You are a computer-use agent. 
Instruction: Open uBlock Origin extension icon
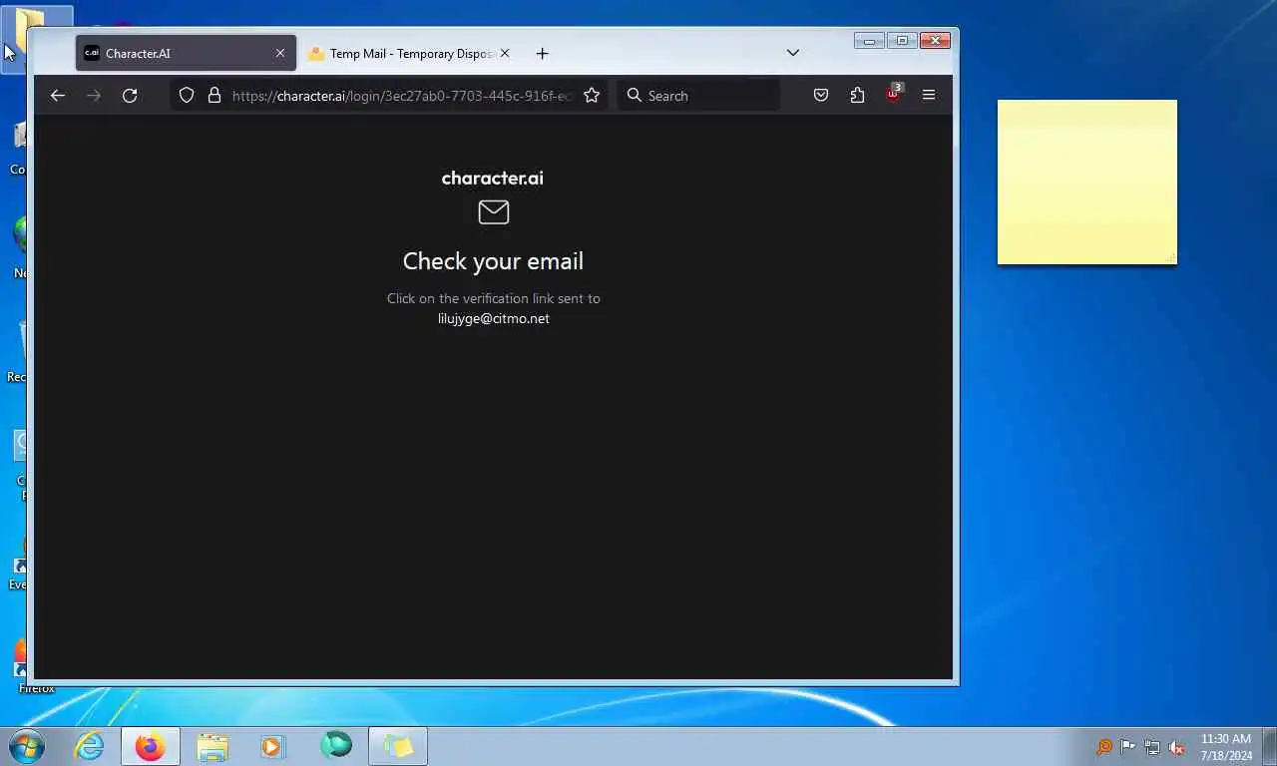tap(893, 96)
